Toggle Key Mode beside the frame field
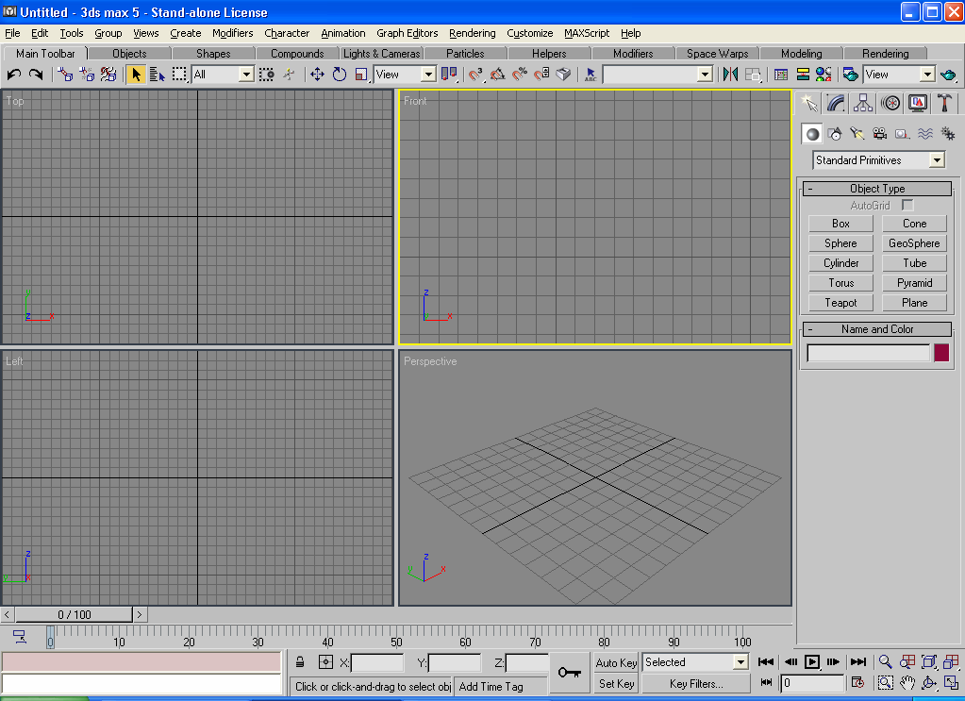This screenshot has width=965, height=701. [x=766, y=682]
